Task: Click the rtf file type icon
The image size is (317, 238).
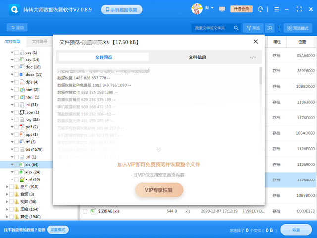Action: pyautogui.click(x=22, y=142)
